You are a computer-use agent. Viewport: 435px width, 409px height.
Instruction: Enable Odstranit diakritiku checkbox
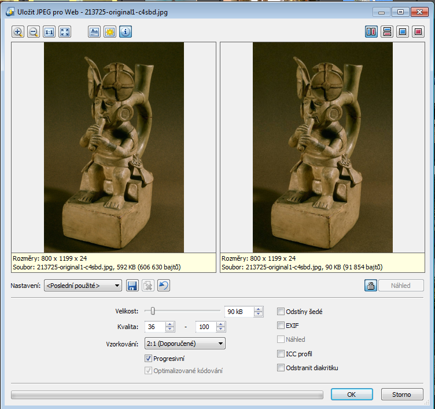[x=281, y=368]
